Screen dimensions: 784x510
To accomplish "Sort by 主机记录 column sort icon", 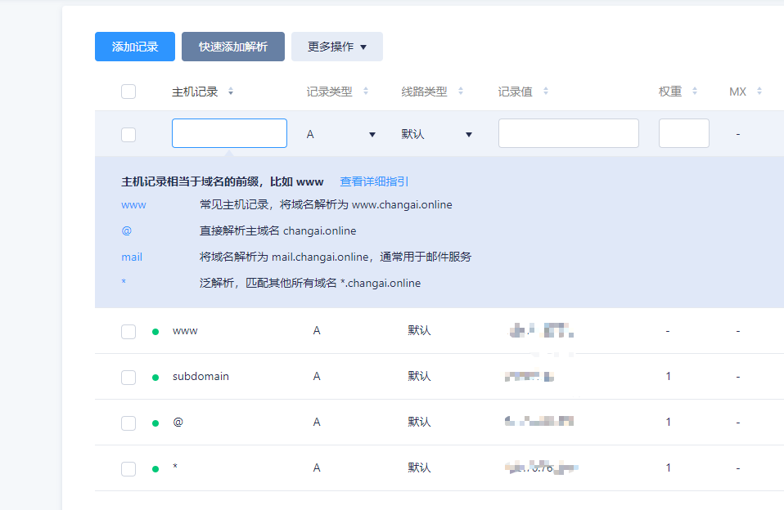I will 231,92.
